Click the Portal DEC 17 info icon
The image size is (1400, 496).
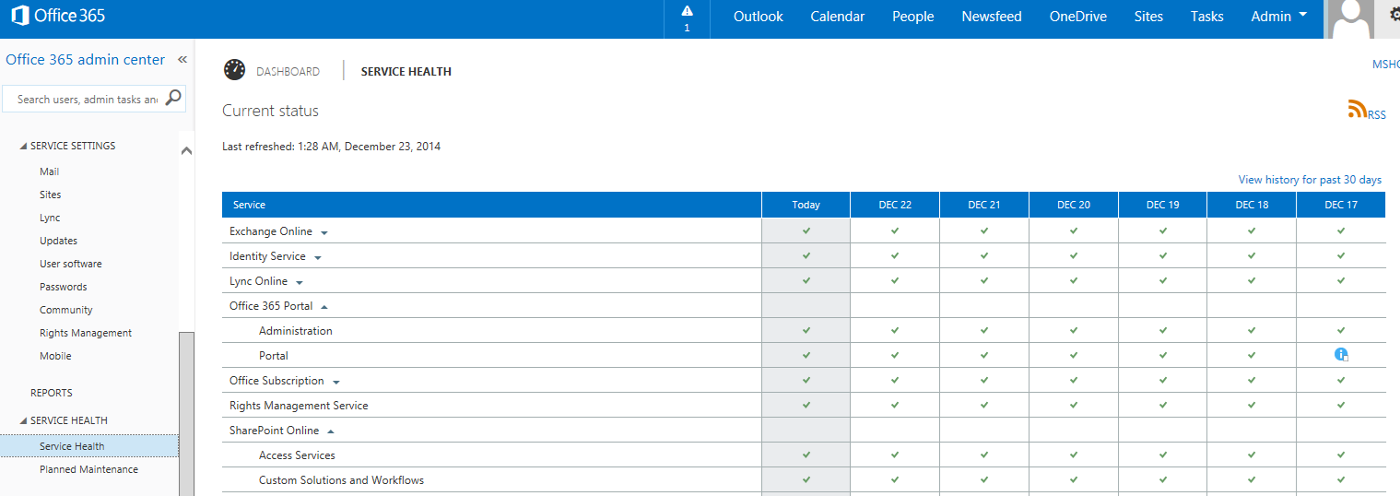click(1341, 355)
